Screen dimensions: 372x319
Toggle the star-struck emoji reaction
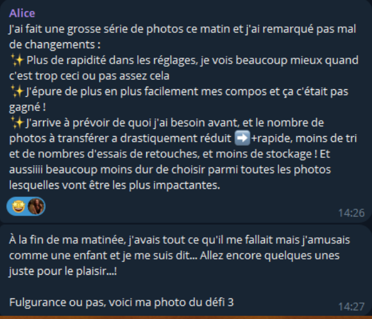tap(19, 206)
